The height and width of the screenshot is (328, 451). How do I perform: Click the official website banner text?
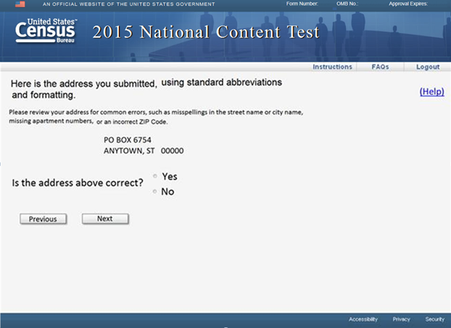pos(129,4)
